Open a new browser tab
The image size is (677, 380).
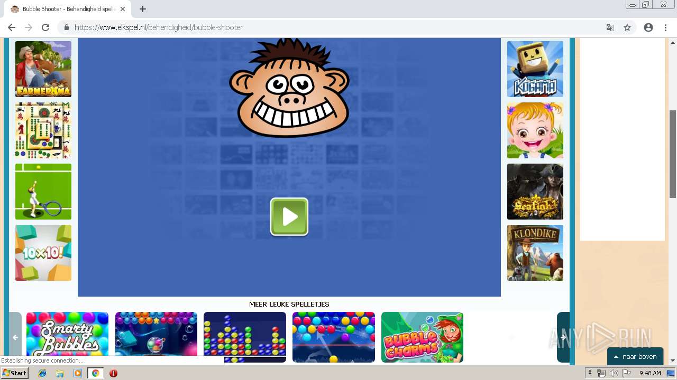pos(143,9)
